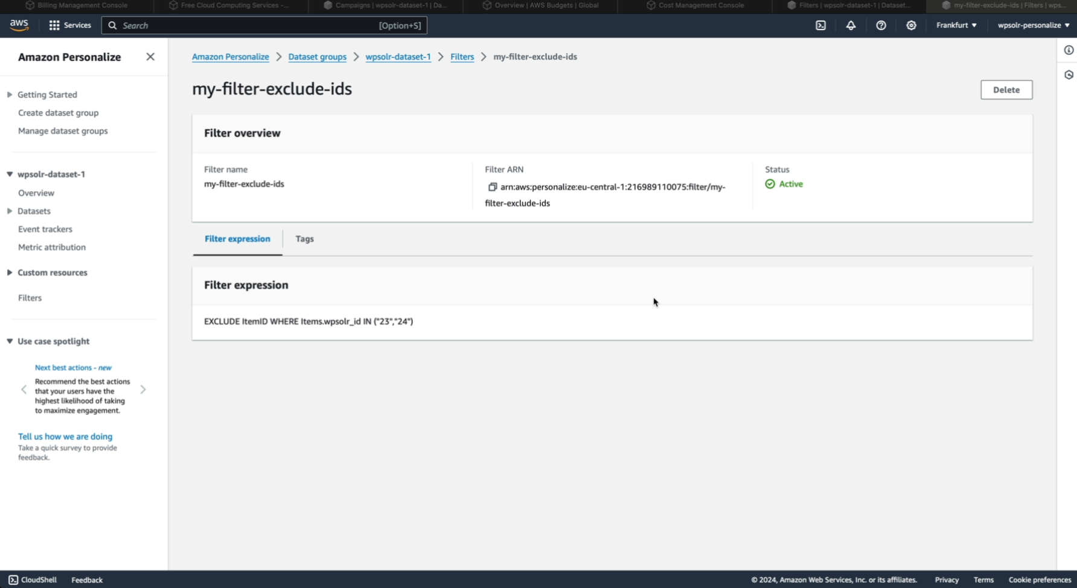Open the settings gear icon
Image resolution: width=1077 pixels, height=588 pixels.
pos(911,25)
